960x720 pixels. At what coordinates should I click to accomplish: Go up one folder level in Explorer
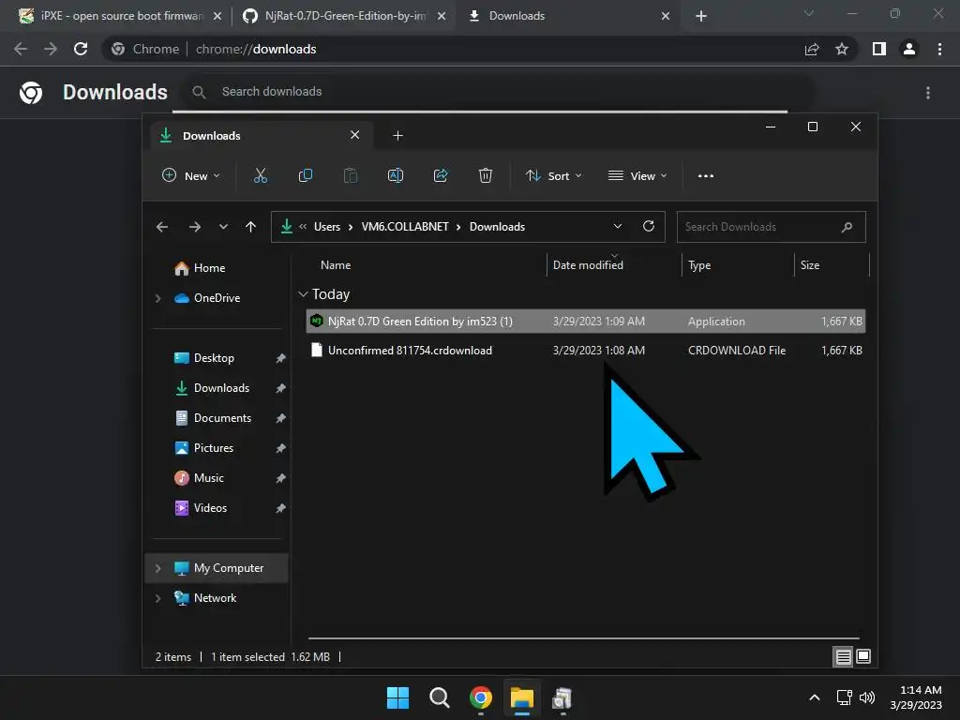pyautogui.click(x=250, y=227)
